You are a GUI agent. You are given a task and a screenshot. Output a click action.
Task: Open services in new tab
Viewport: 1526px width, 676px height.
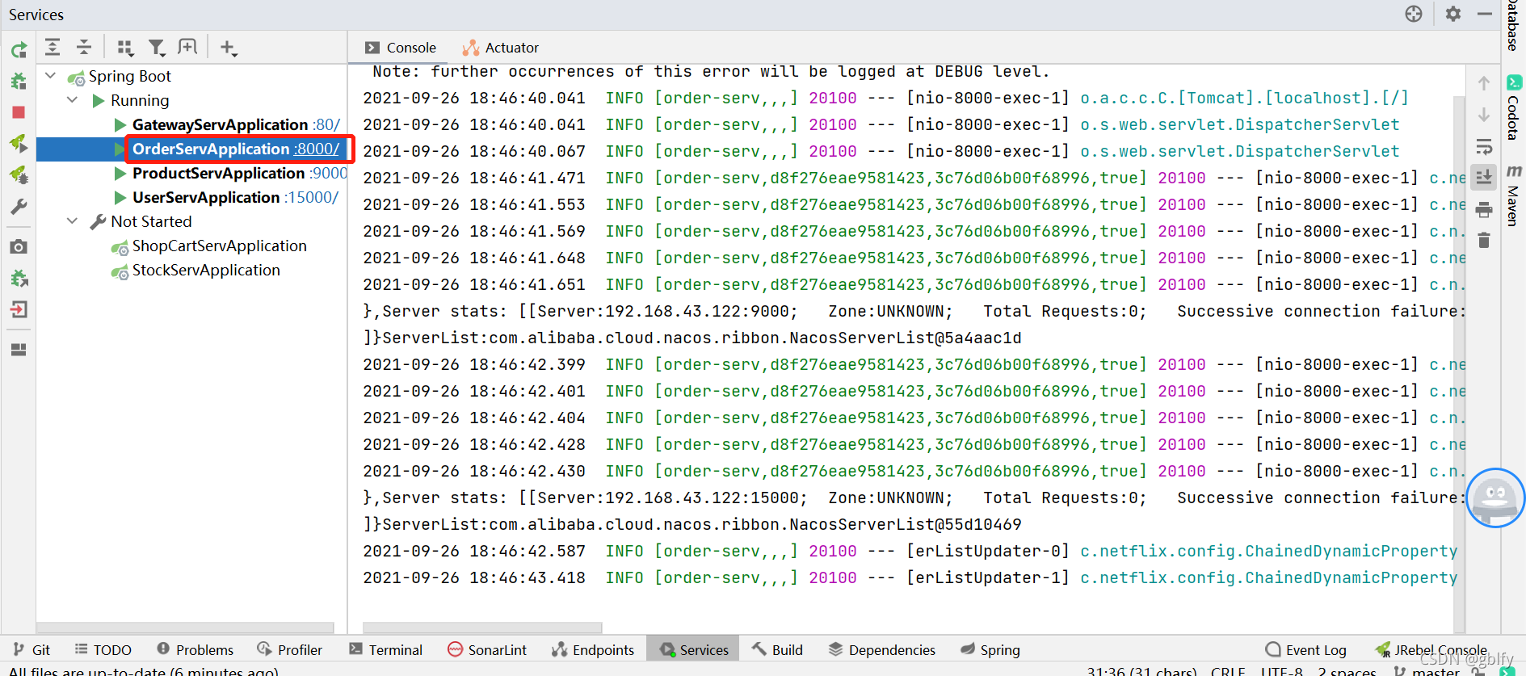point(187,47)
